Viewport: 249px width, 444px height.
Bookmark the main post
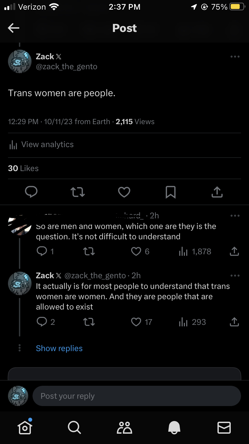[x=171, y=192]
